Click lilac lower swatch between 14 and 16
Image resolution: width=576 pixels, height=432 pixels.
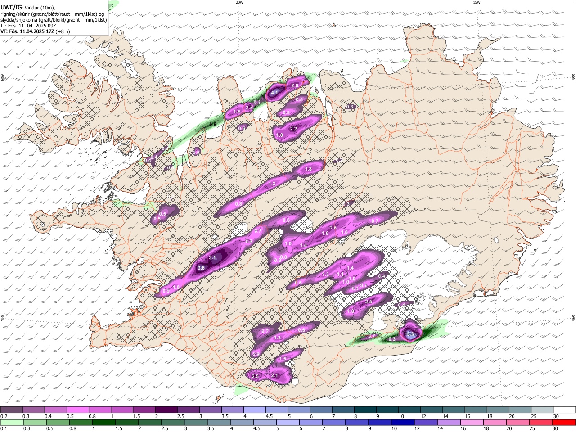tap(448, 423)
